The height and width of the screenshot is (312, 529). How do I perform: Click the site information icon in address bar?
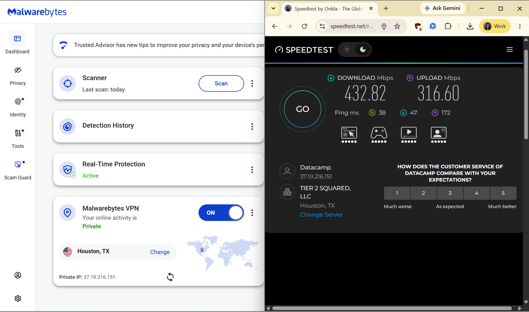point(322,26)
